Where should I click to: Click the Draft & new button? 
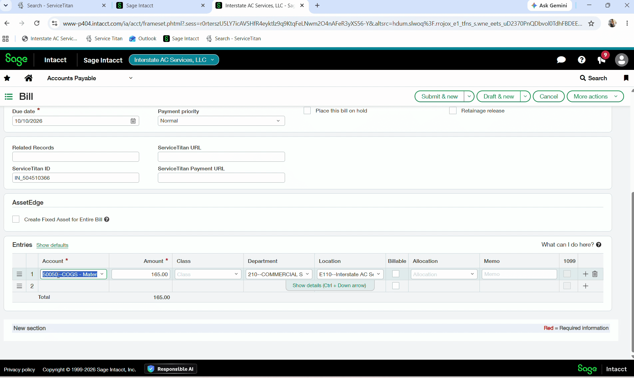tap(498, 96)
